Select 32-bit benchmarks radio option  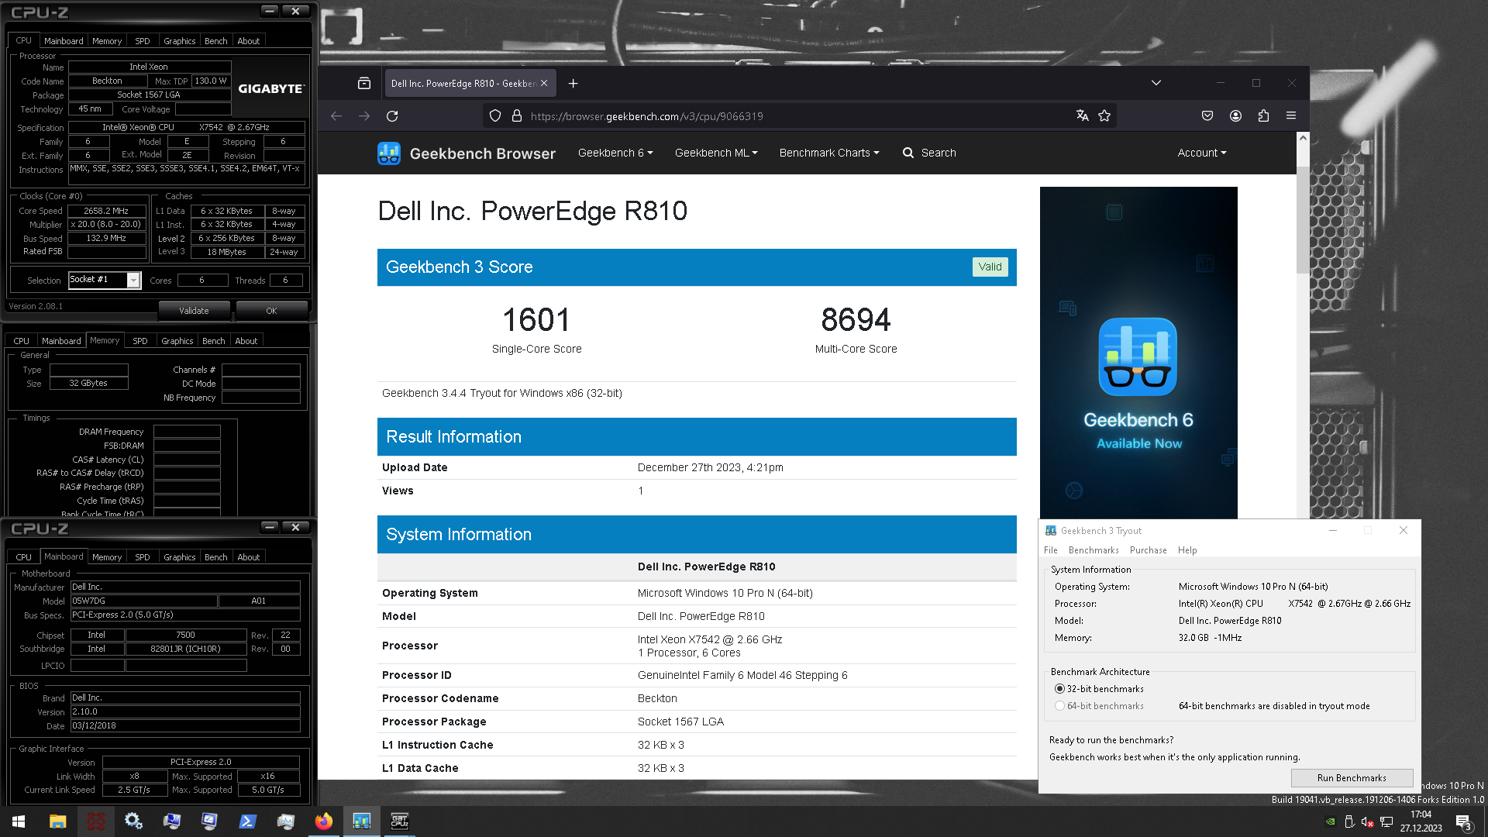pos(1059,689)
